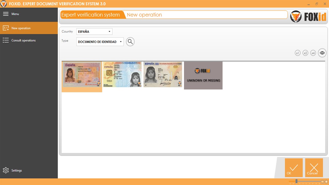Click the FOXid logo at top right
This screenshot has width=329, height=185.
308,17
